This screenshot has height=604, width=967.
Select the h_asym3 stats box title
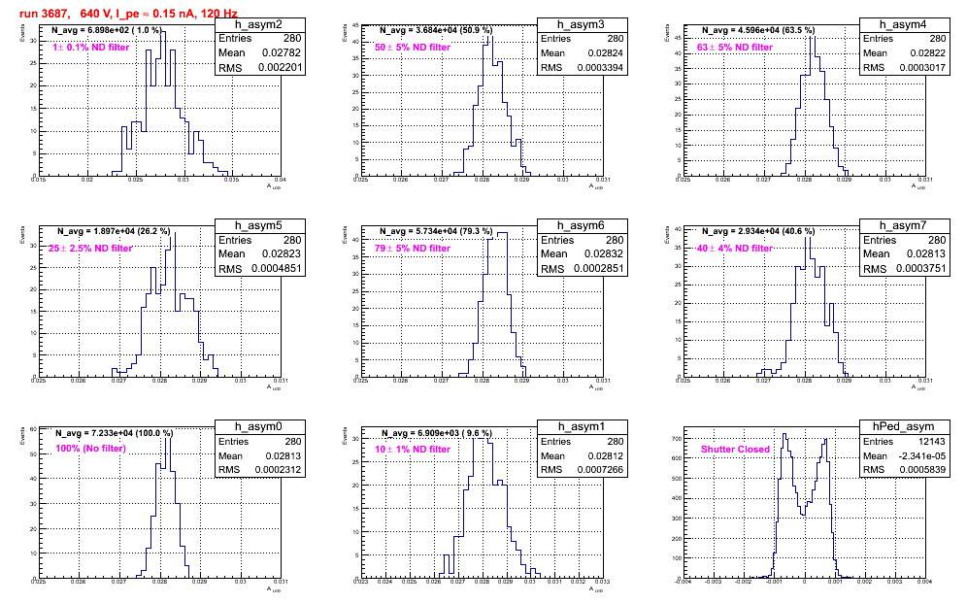(582, 24)
